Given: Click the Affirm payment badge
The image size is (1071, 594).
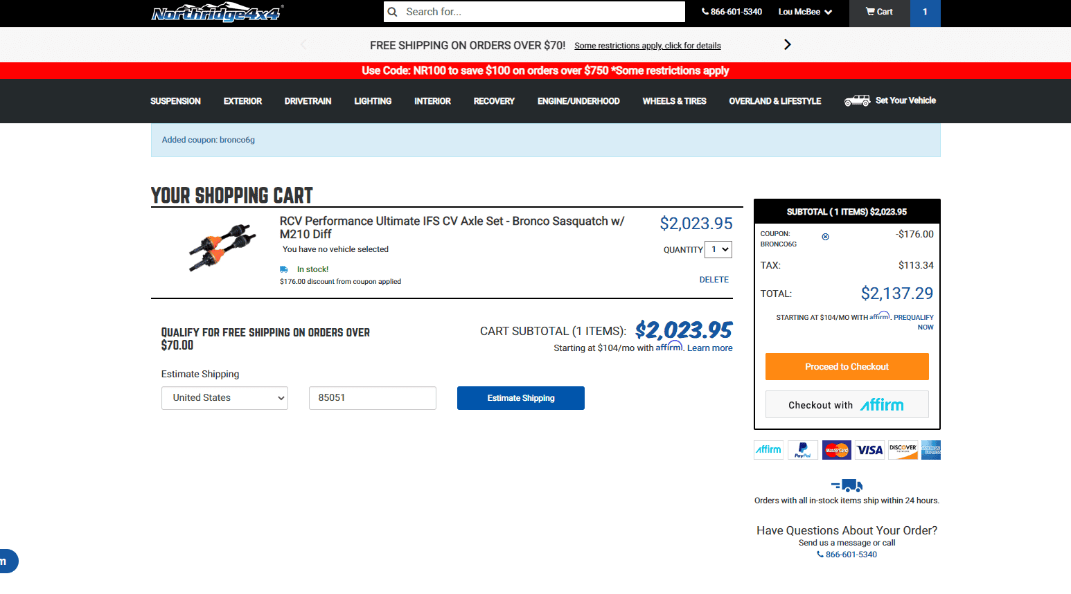Looking at the screenshot, I should point(769,450).
